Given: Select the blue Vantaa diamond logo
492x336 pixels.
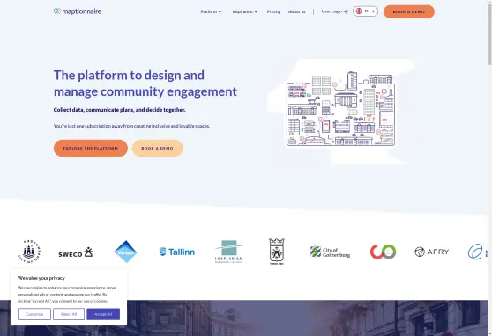Looking at the screenshot, I should pyautogui.click(x=125, y=252).
